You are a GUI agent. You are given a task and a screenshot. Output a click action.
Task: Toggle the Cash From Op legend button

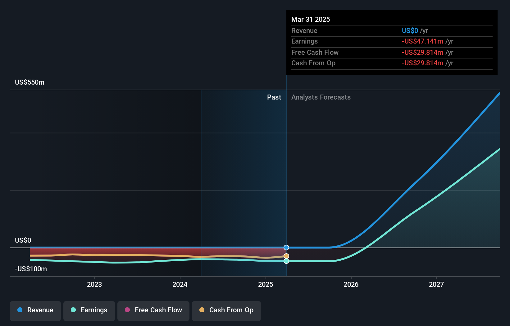(226, 311)
